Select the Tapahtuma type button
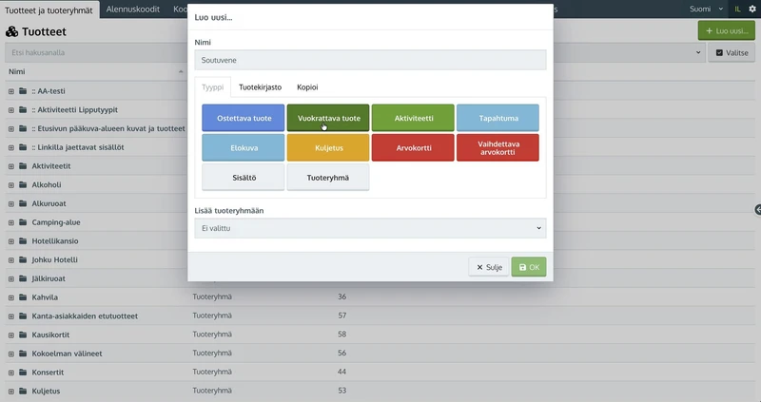Viewport: 761px width, 402px height. click(x=498, y=118)
